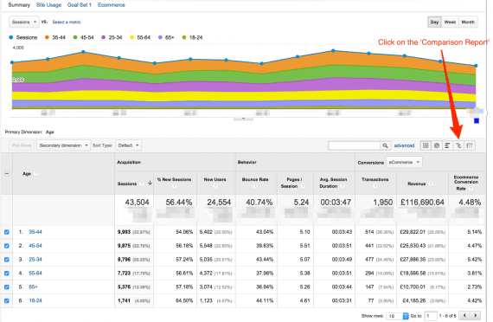
Task: Open the 45-54 age group link
Action: pyautogui.click(x=35, y=246)
